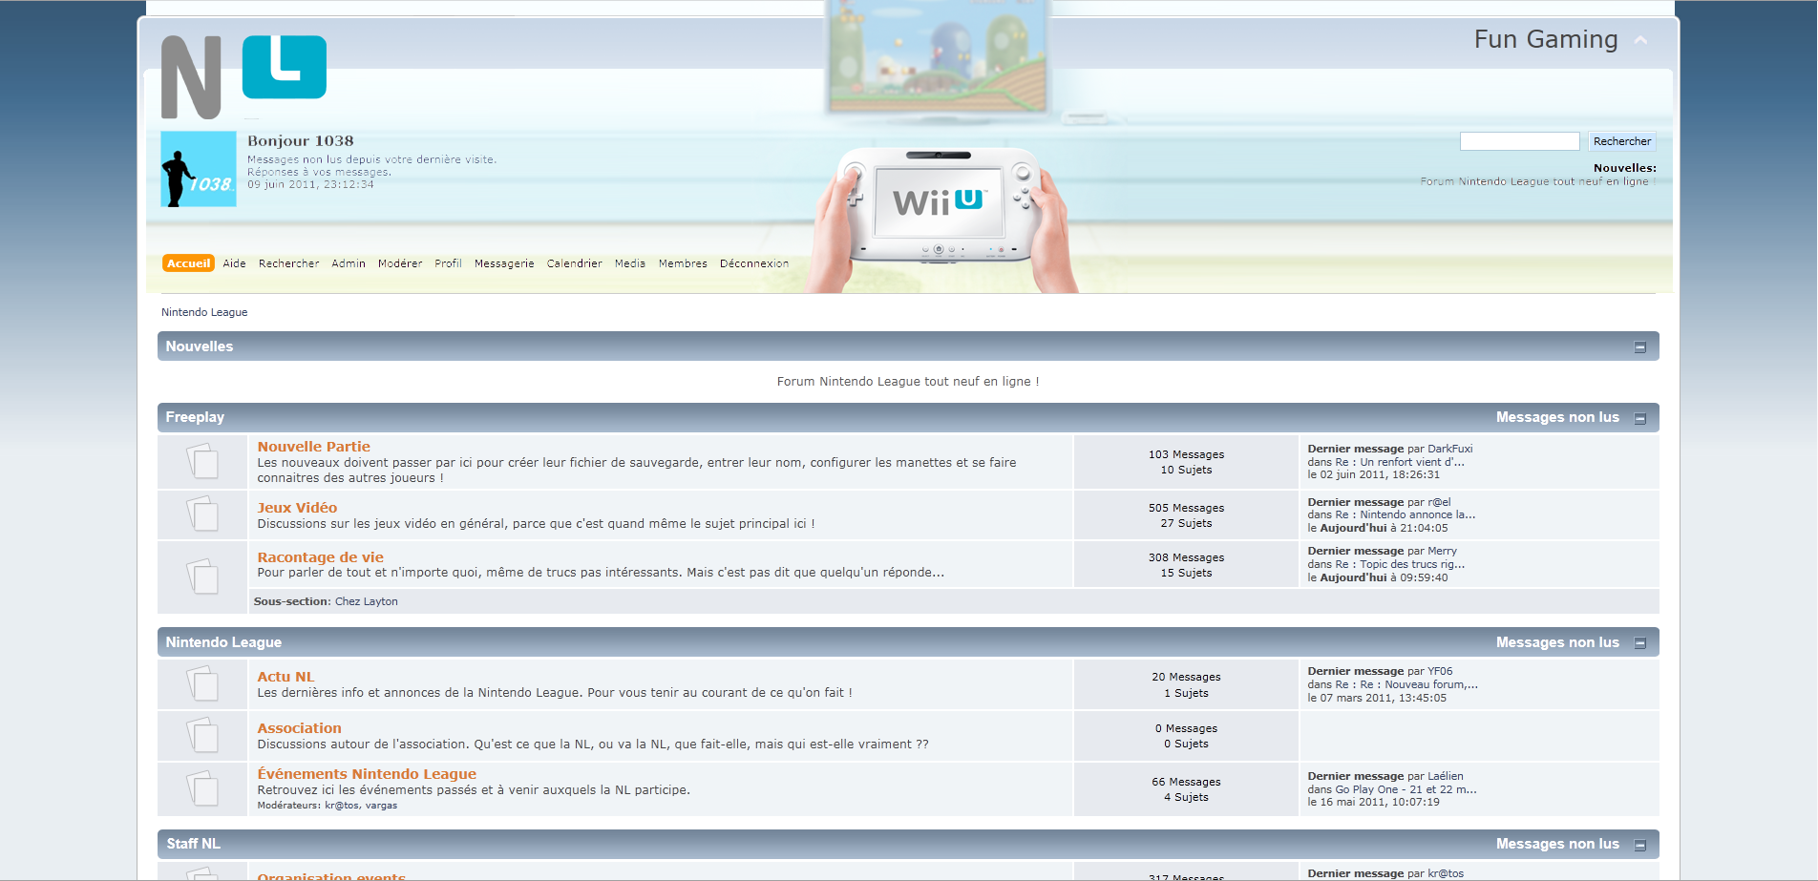This screenshot has height=881, width=1818.
Task: Open last post Re : Topic des trucs rig...
Action: pyautogui.click(x=1400, y=564)
